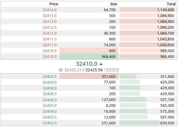
Task: Click the boxed text label after mark price
Action: (112, 70)
